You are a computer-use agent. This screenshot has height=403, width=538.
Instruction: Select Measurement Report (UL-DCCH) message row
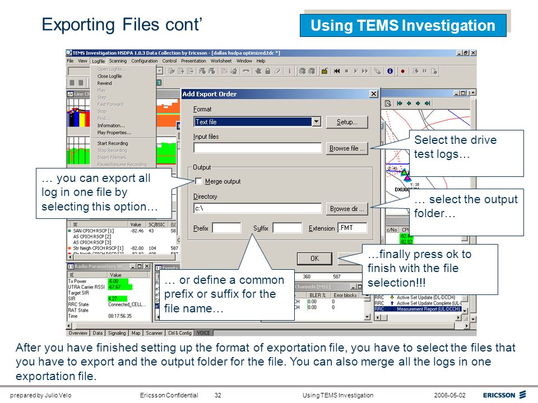pyautogui.click(x=418, y=309)
